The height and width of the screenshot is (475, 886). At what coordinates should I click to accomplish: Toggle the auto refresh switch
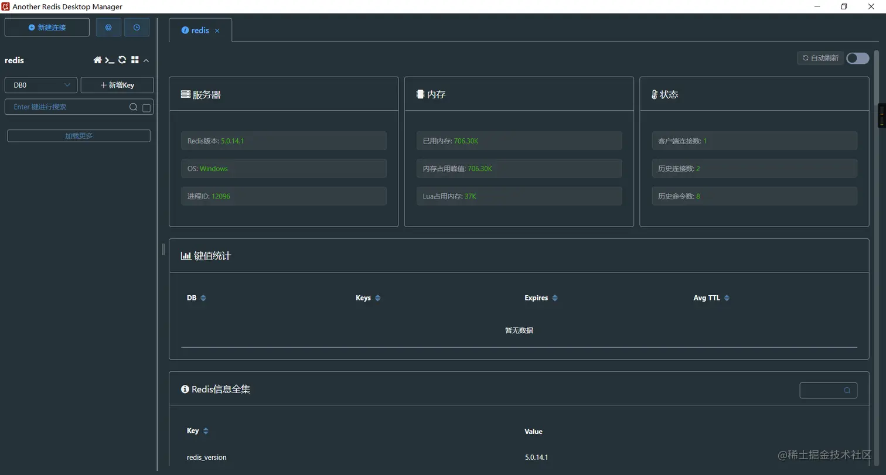(858, 58)
